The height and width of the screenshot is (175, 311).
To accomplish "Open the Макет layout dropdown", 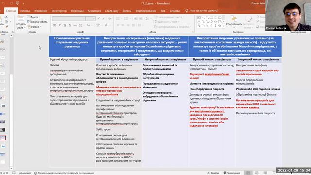I will (x=34, y=17).
